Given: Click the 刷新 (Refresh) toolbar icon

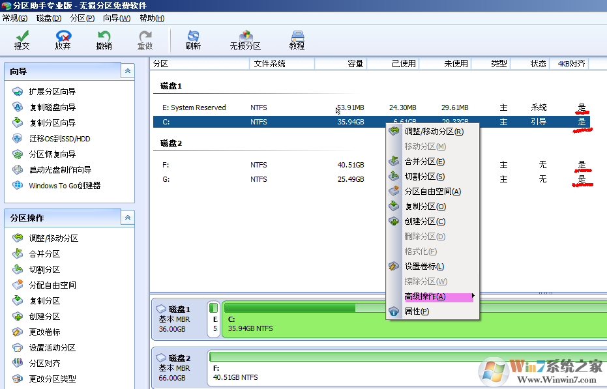Looking at the screenshot, I should [x=192, y=40].
